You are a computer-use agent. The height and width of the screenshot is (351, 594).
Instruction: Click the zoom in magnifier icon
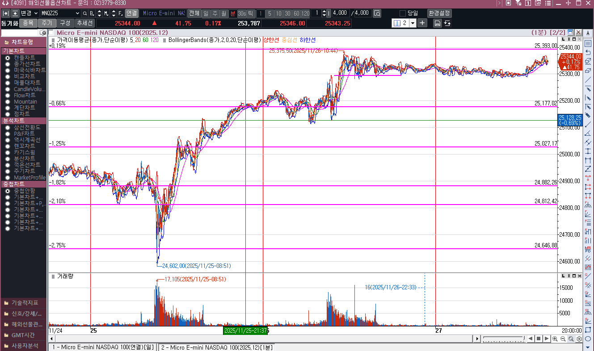pyautogui.click(x=555, y=339)
